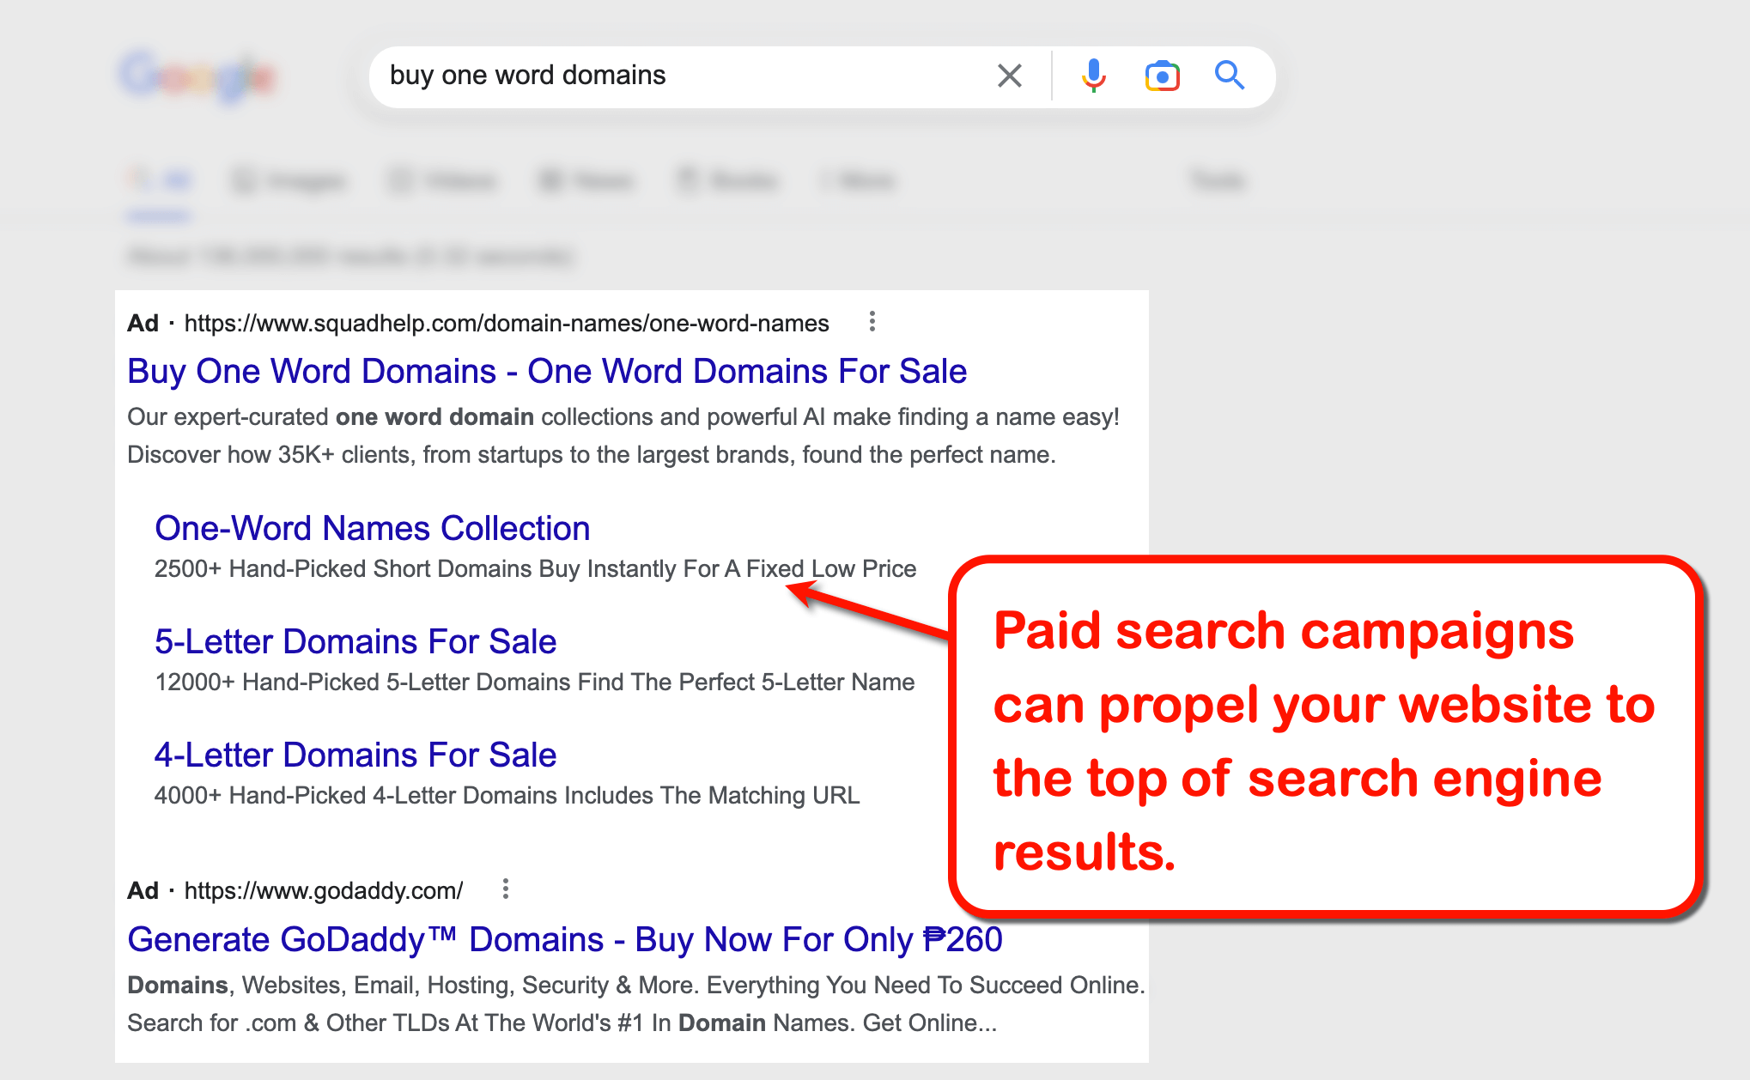The height and width of the screenshot is (1080, 1750).
Task: Open the three-dot menu on the Squadhelp ad
Action: click(872, 322)
